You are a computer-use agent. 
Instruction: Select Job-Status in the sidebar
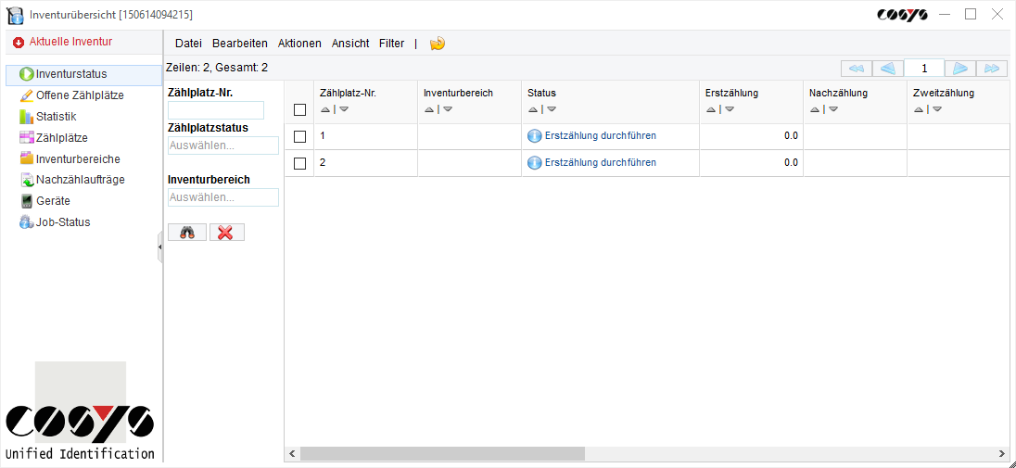coord(62,222)
